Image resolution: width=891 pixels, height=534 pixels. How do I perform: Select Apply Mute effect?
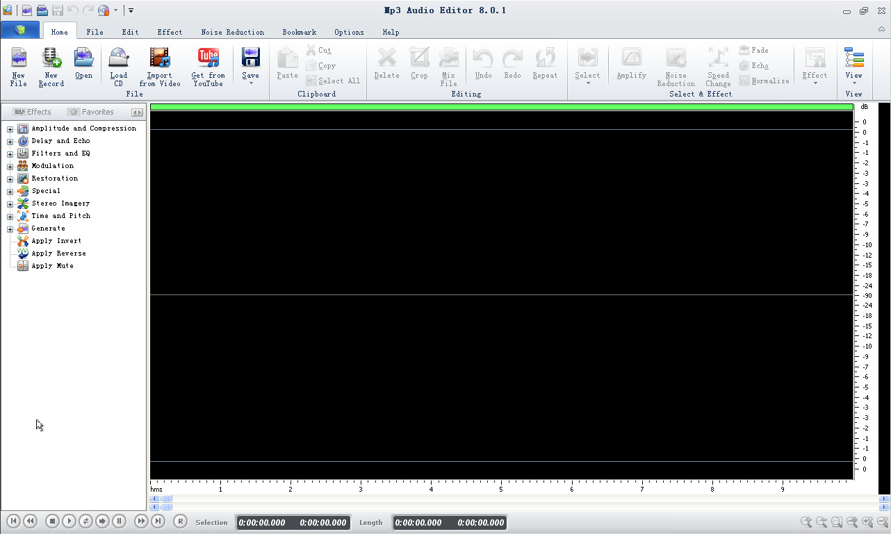pyautogui.click(x=52, y=266)
